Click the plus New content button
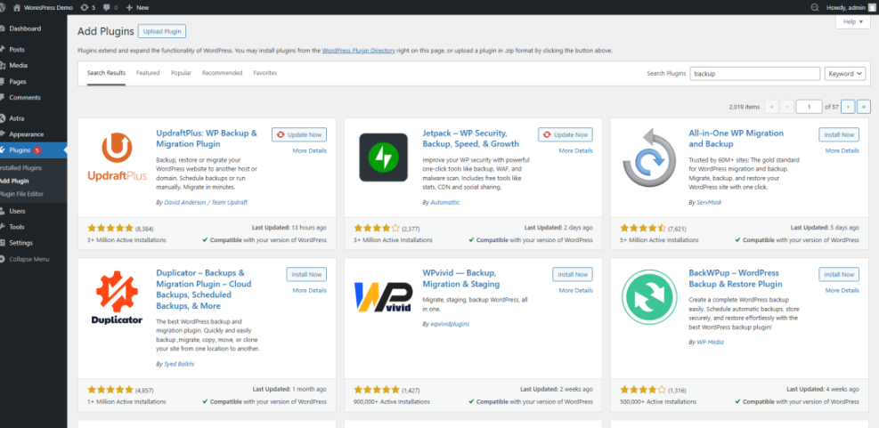 pos(137,7)
